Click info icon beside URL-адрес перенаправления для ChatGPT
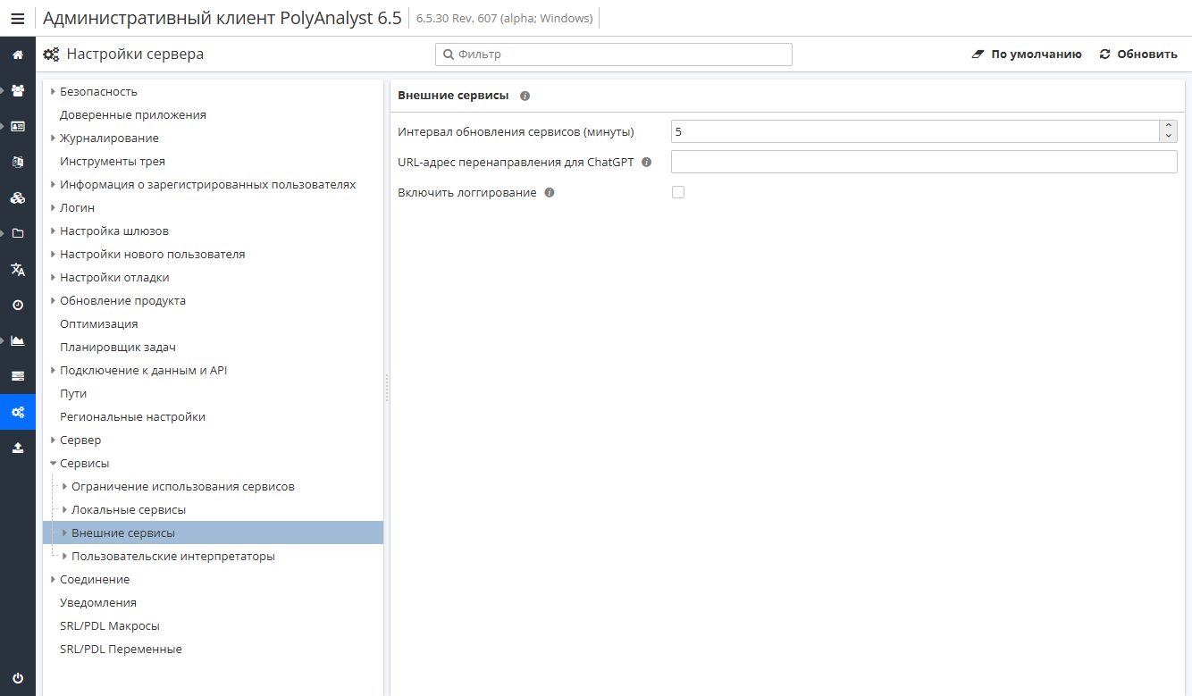The image size is (1192, 696). [x=647, y=163]
